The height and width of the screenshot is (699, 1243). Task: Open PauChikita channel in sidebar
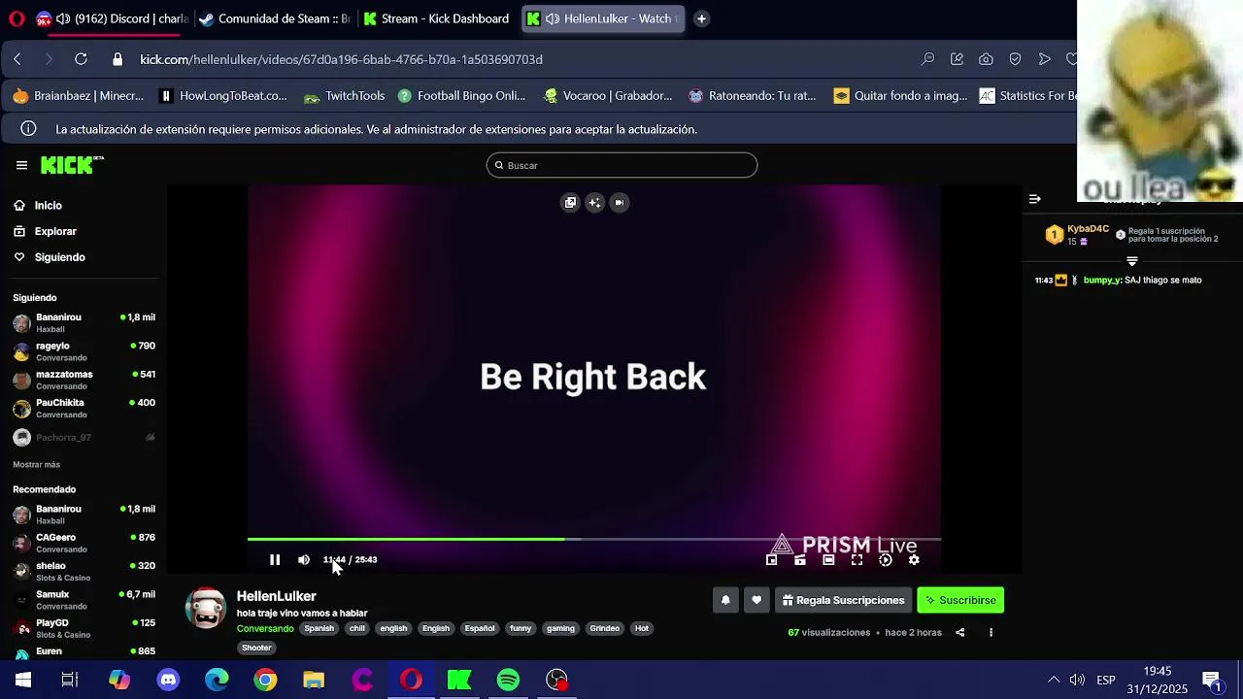[84, 408]
